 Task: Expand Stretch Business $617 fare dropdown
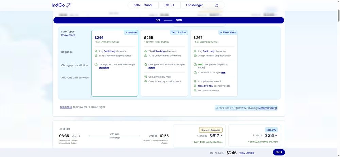[x=221, y=136]
